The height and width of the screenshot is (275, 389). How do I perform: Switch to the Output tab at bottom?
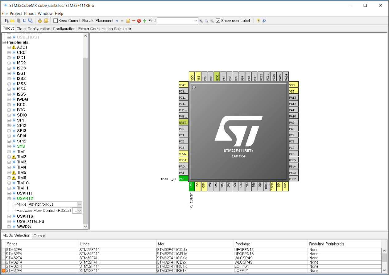pos(39,236)
